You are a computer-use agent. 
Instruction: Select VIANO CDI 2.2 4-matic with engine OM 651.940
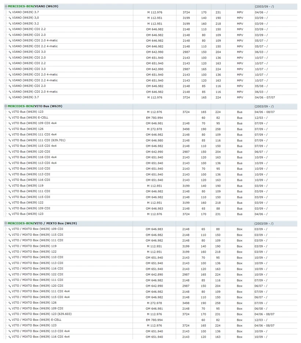(x=150, y=80)
